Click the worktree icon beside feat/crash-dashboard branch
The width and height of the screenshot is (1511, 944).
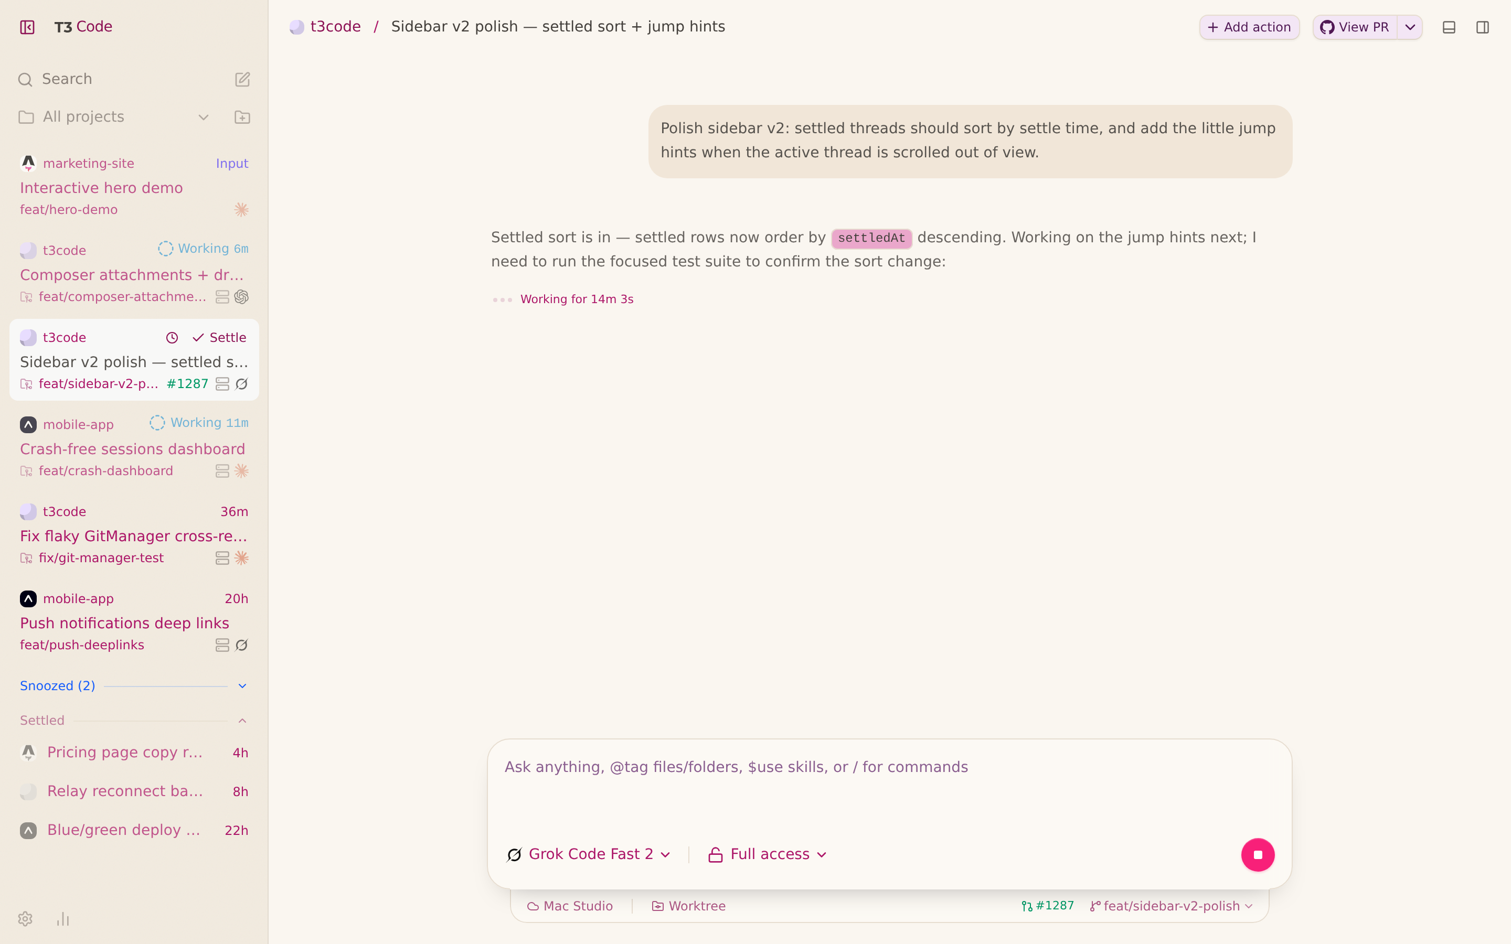click(x=26, y=471)
